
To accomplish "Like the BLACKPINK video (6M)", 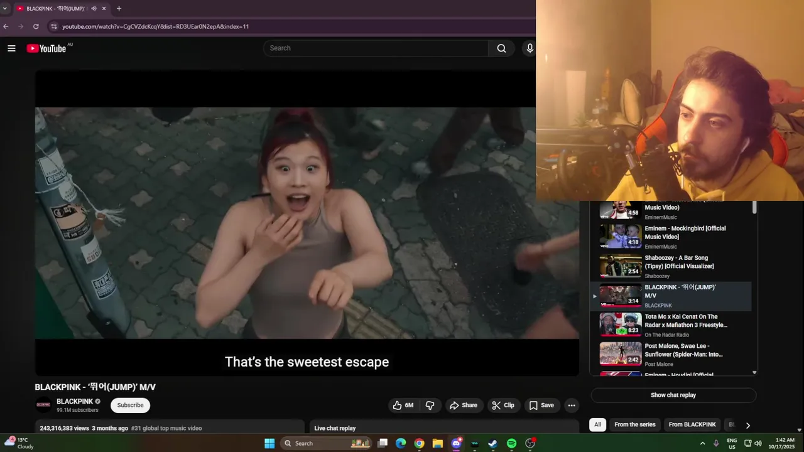I will click(403, 406).
